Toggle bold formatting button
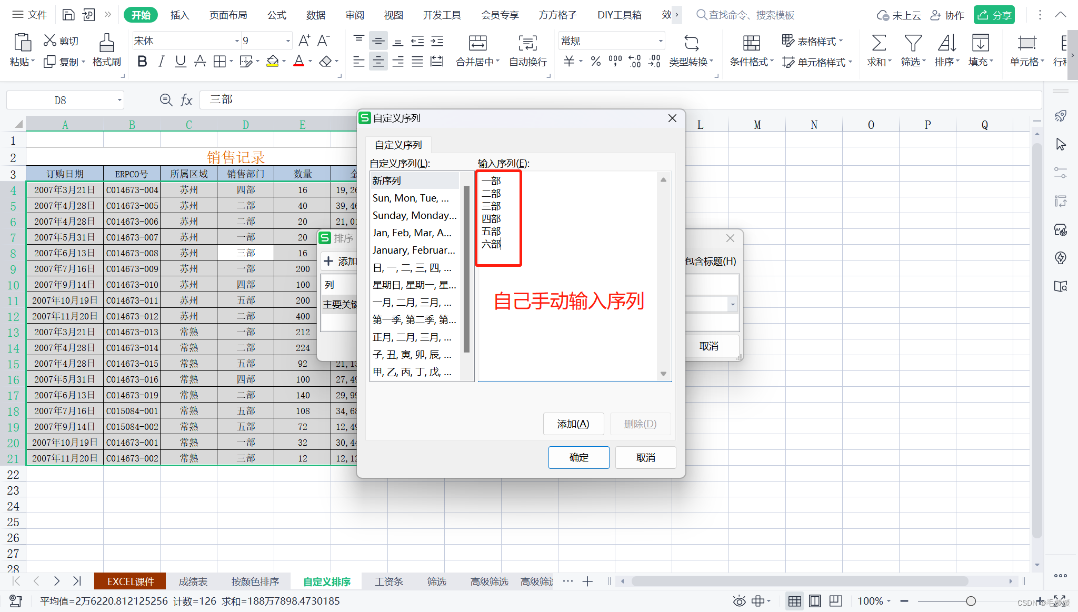Image resolution: width=1078 pixels, height=612 pixels. coord(142,62)
